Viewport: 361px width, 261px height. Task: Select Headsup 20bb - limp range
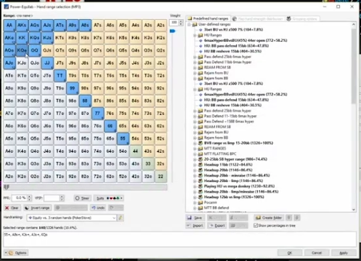coord(234,181)
